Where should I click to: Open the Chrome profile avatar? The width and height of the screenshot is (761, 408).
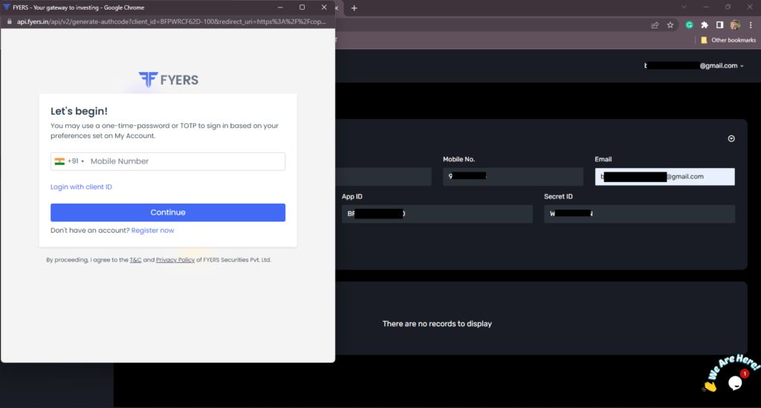pyautogui.click(x=735, y=25)
